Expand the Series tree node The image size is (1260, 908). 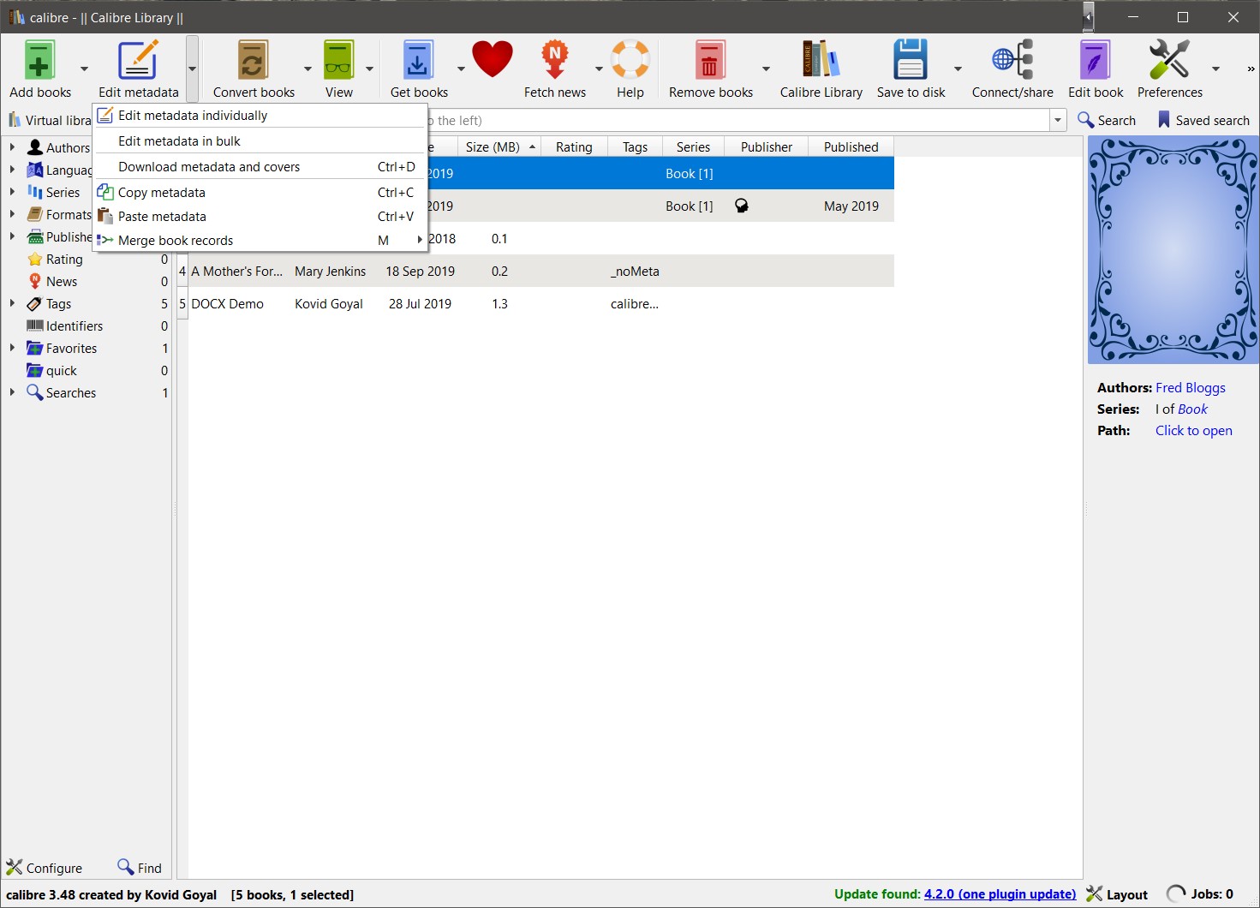click(x=12, y=192)
